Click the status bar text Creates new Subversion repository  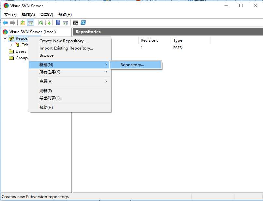tap(35, 197)
